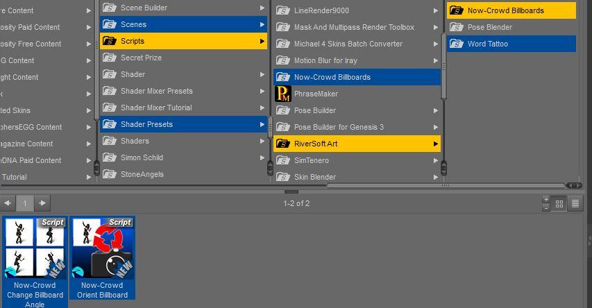This screenshot has height=308, width=592.
Task: Click the yellow Now-Crowd Billboards entry in fourth column
Action: 511,10
